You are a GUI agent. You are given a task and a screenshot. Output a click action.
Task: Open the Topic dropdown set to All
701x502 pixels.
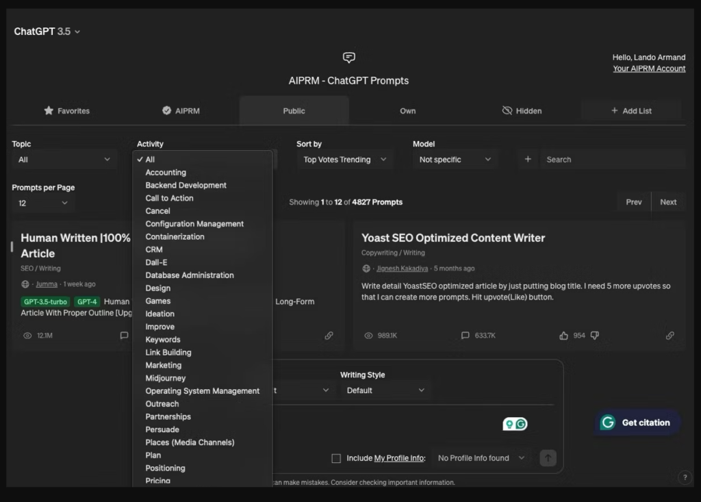64,160
